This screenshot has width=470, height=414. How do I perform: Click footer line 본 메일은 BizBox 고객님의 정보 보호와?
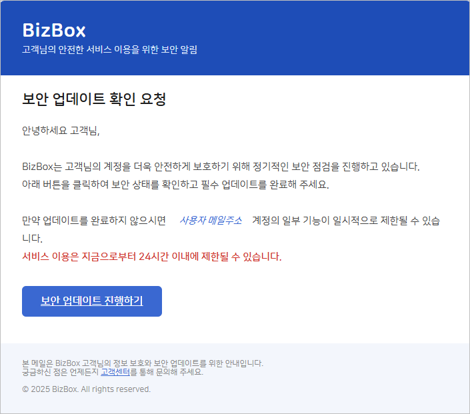coord(143,363)
